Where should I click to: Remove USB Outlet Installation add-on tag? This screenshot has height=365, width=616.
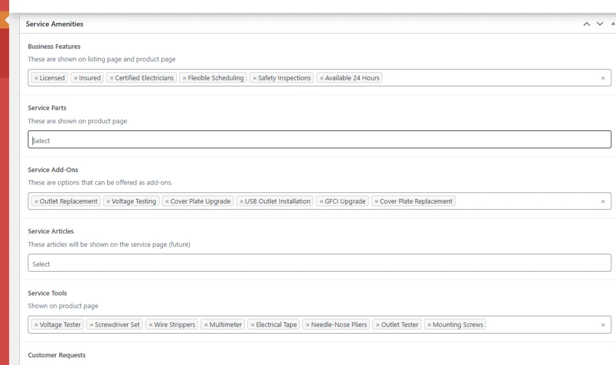tap(241, 201)
